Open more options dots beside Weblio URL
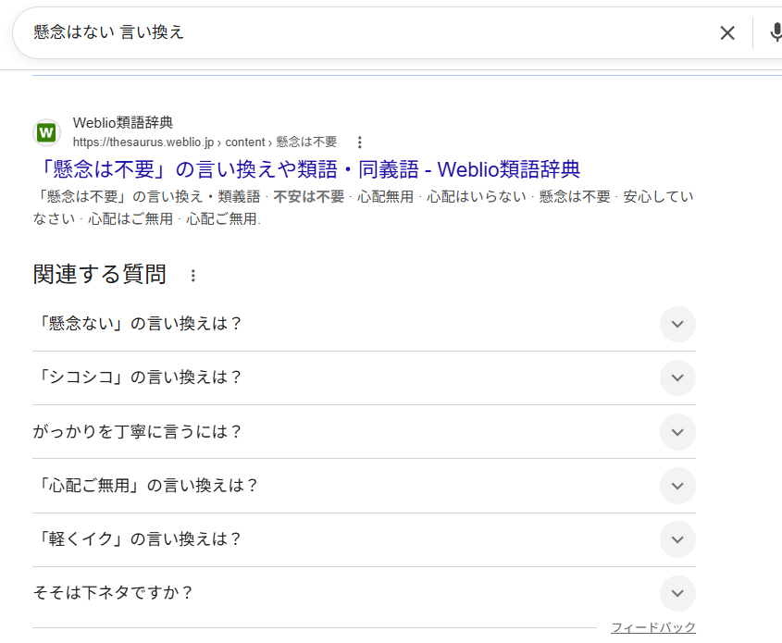782x643 pixels. tap(360, 142)
